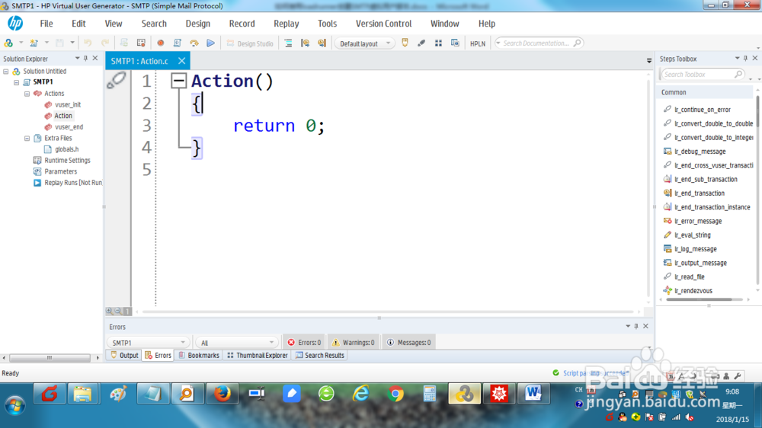
Task: Toggle the Errors: 0 filter
Action: pyautogui.click(x=304, y=343)
